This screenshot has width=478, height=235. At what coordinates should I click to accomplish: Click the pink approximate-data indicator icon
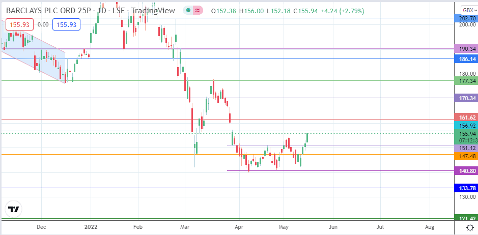tap(198, 10)
